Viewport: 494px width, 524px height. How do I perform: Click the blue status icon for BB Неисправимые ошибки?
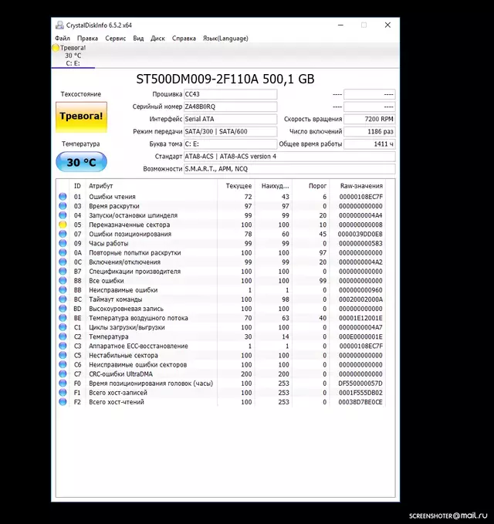tap(63, 290)
